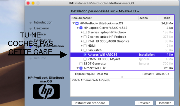
Task: Enable the Intel HD 3000/4000 Graphics checkbox
Action: coord(85,41)
